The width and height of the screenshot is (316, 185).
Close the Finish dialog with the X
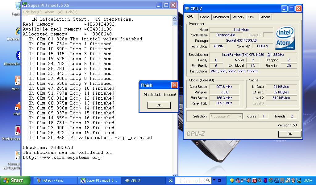click(x=174, y=85)
